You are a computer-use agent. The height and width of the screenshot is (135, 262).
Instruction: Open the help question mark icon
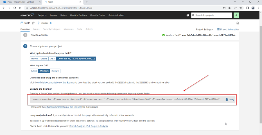point(188,15)
